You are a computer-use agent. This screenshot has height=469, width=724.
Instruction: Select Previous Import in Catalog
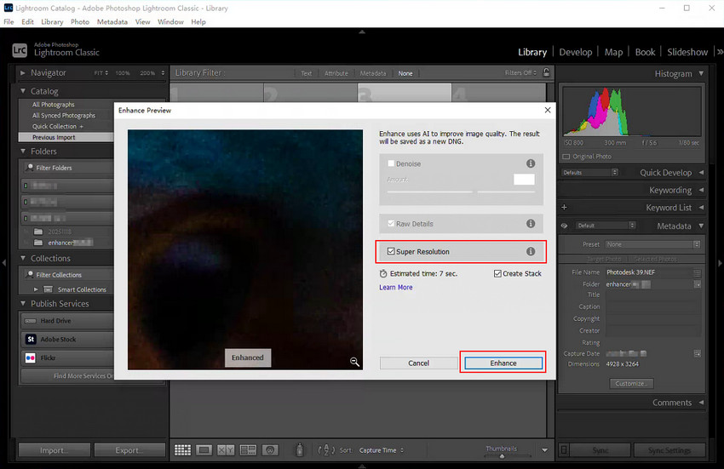coord(66,137)
